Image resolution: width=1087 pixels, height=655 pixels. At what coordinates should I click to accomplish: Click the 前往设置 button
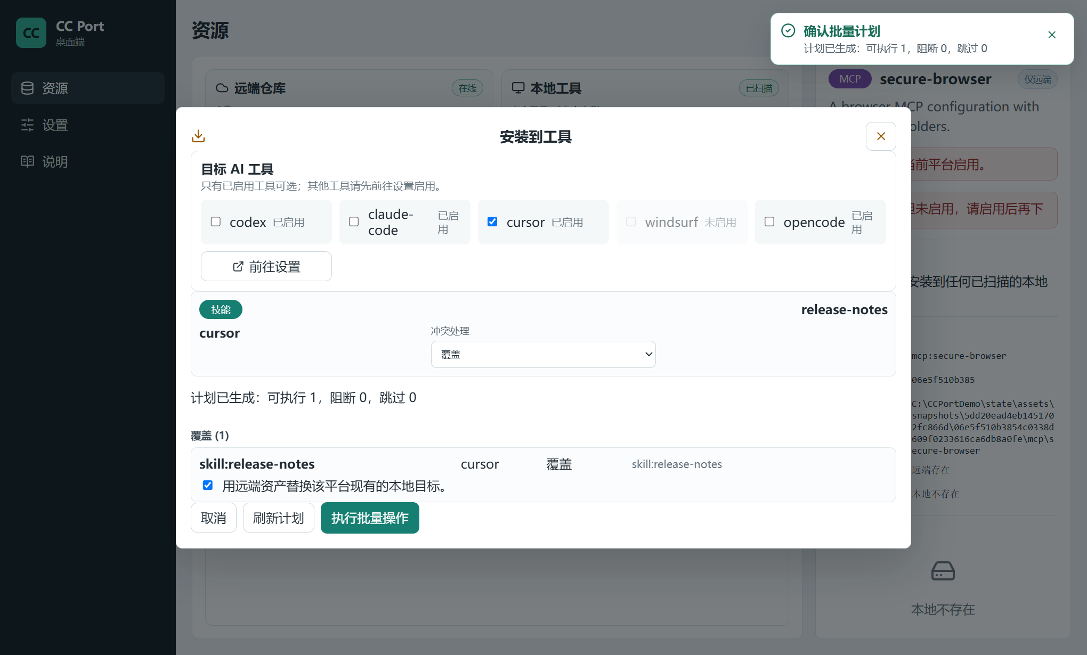(x=266, y=266)
